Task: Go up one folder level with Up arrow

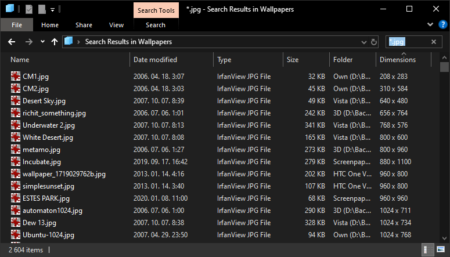Action: (55, 42)
